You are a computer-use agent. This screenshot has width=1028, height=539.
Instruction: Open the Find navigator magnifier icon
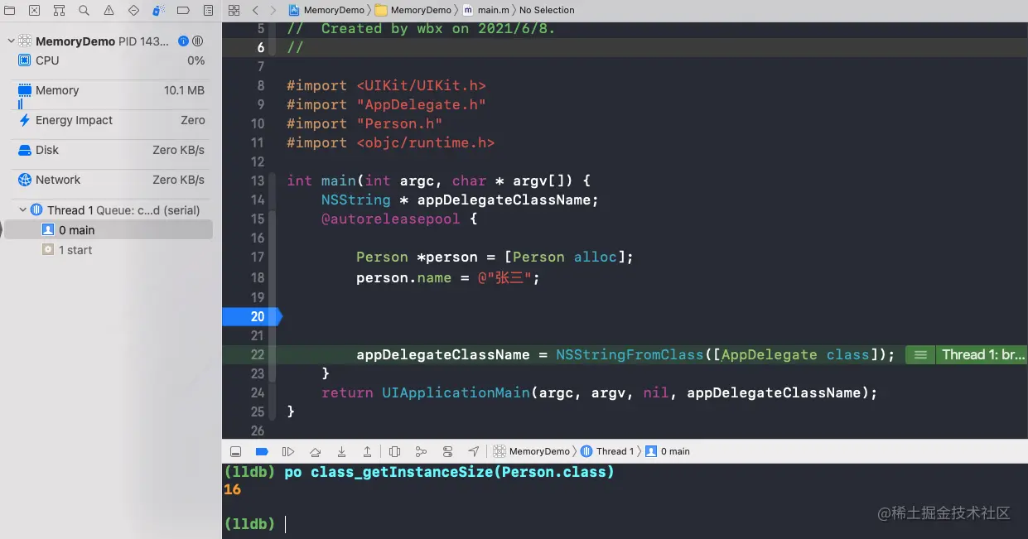click(84, 10)
